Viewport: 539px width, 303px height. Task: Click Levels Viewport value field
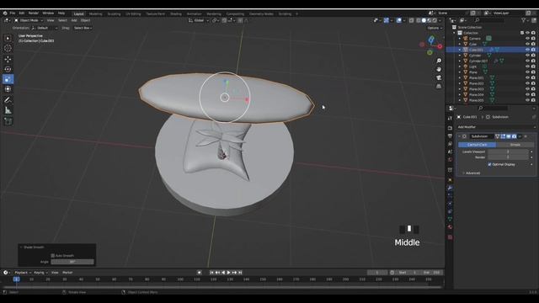pyautogui.click(x=508, y=151)
